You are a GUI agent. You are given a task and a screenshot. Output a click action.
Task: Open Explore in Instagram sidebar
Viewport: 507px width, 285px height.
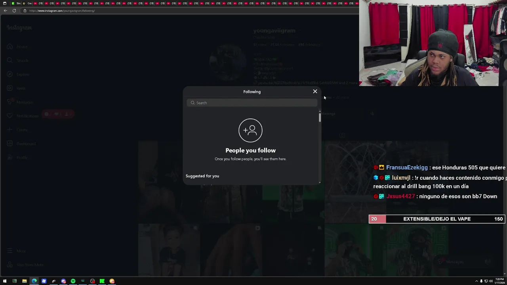(18, 74)
